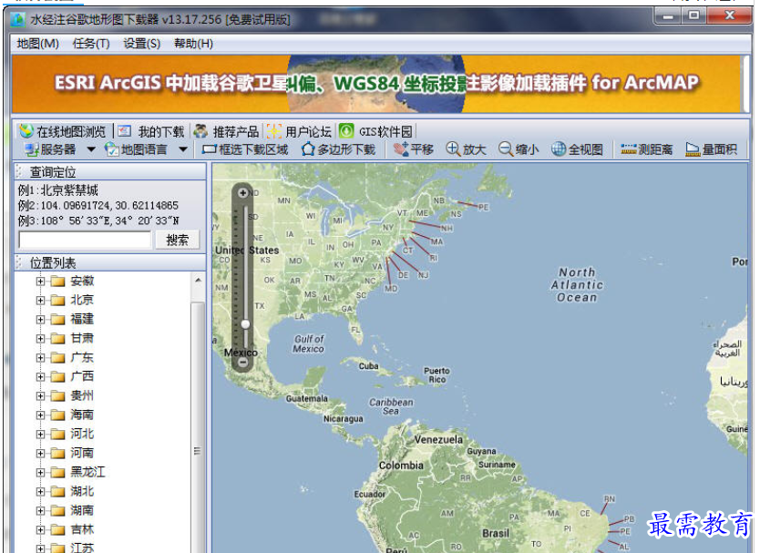Click the Colombia label on map
This screenshot has height=553, width=760.
tap(401, 466)
